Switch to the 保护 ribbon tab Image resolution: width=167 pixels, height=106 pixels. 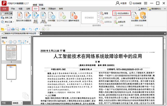click(x=36, y=9)
